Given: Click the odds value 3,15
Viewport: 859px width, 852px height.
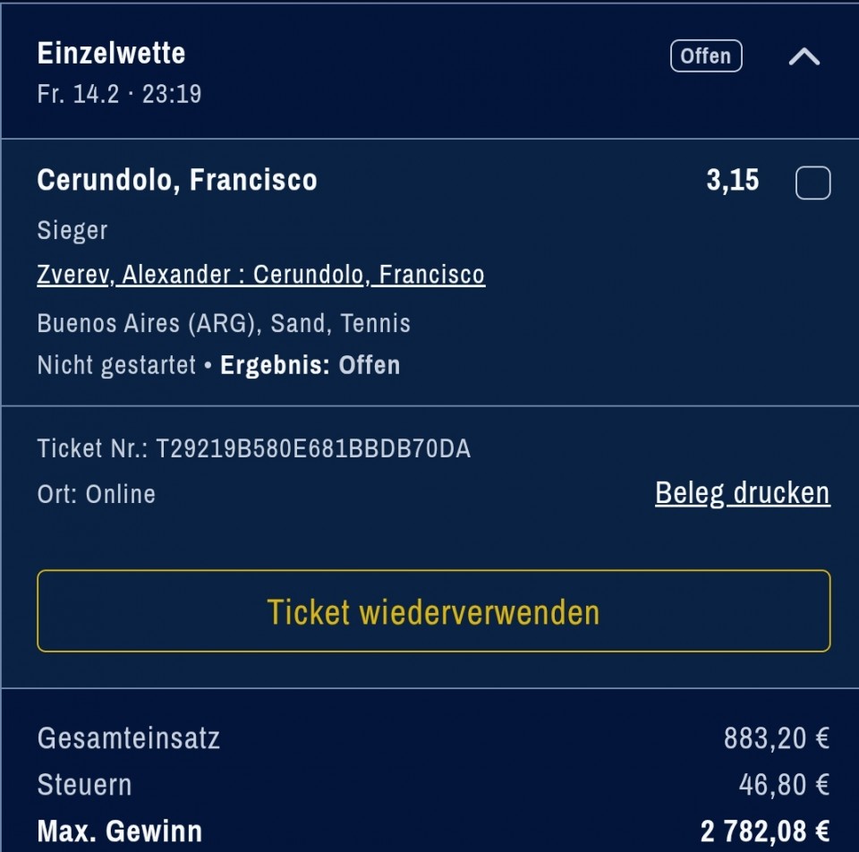Looking at the screenshot, I should pos(733,180).
